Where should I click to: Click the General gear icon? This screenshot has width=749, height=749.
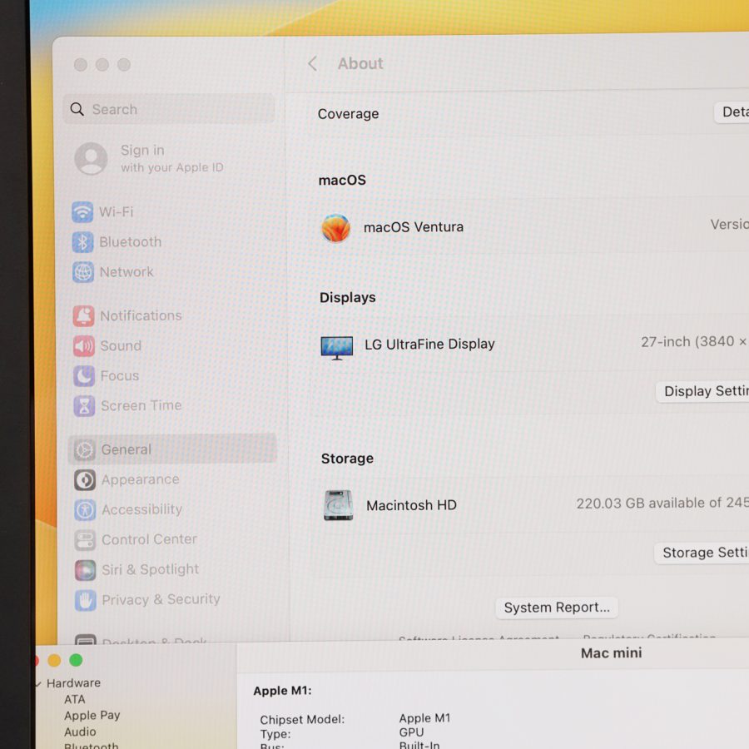point(85,450)
